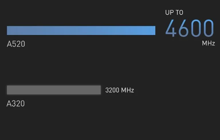The image size is (220, 140).
Task: Click the last zero in 4600
Action: (x=208, y=29)
